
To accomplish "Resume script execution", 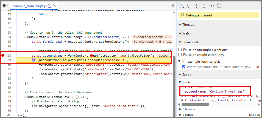I will 181,6.
